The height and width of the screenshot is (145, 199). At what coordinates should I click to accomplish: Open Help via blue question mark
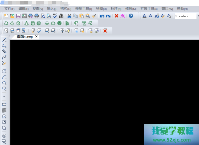click(131, 16)
